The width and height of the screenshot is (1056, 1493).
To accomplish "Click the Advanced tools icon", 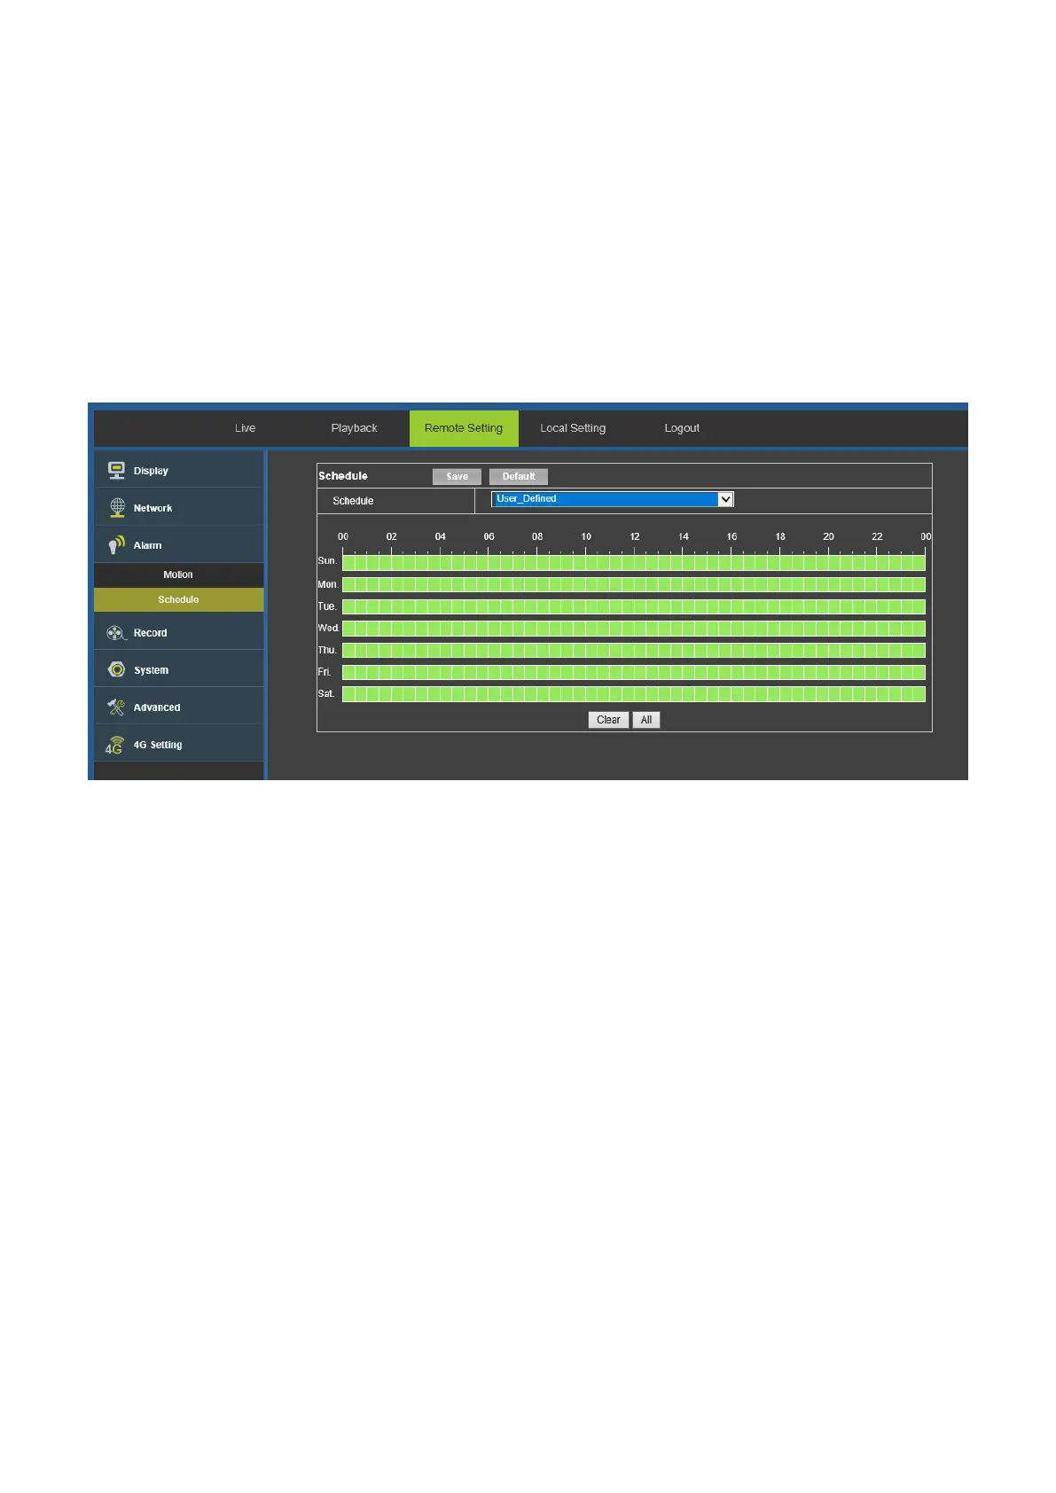I will (116, 707).
